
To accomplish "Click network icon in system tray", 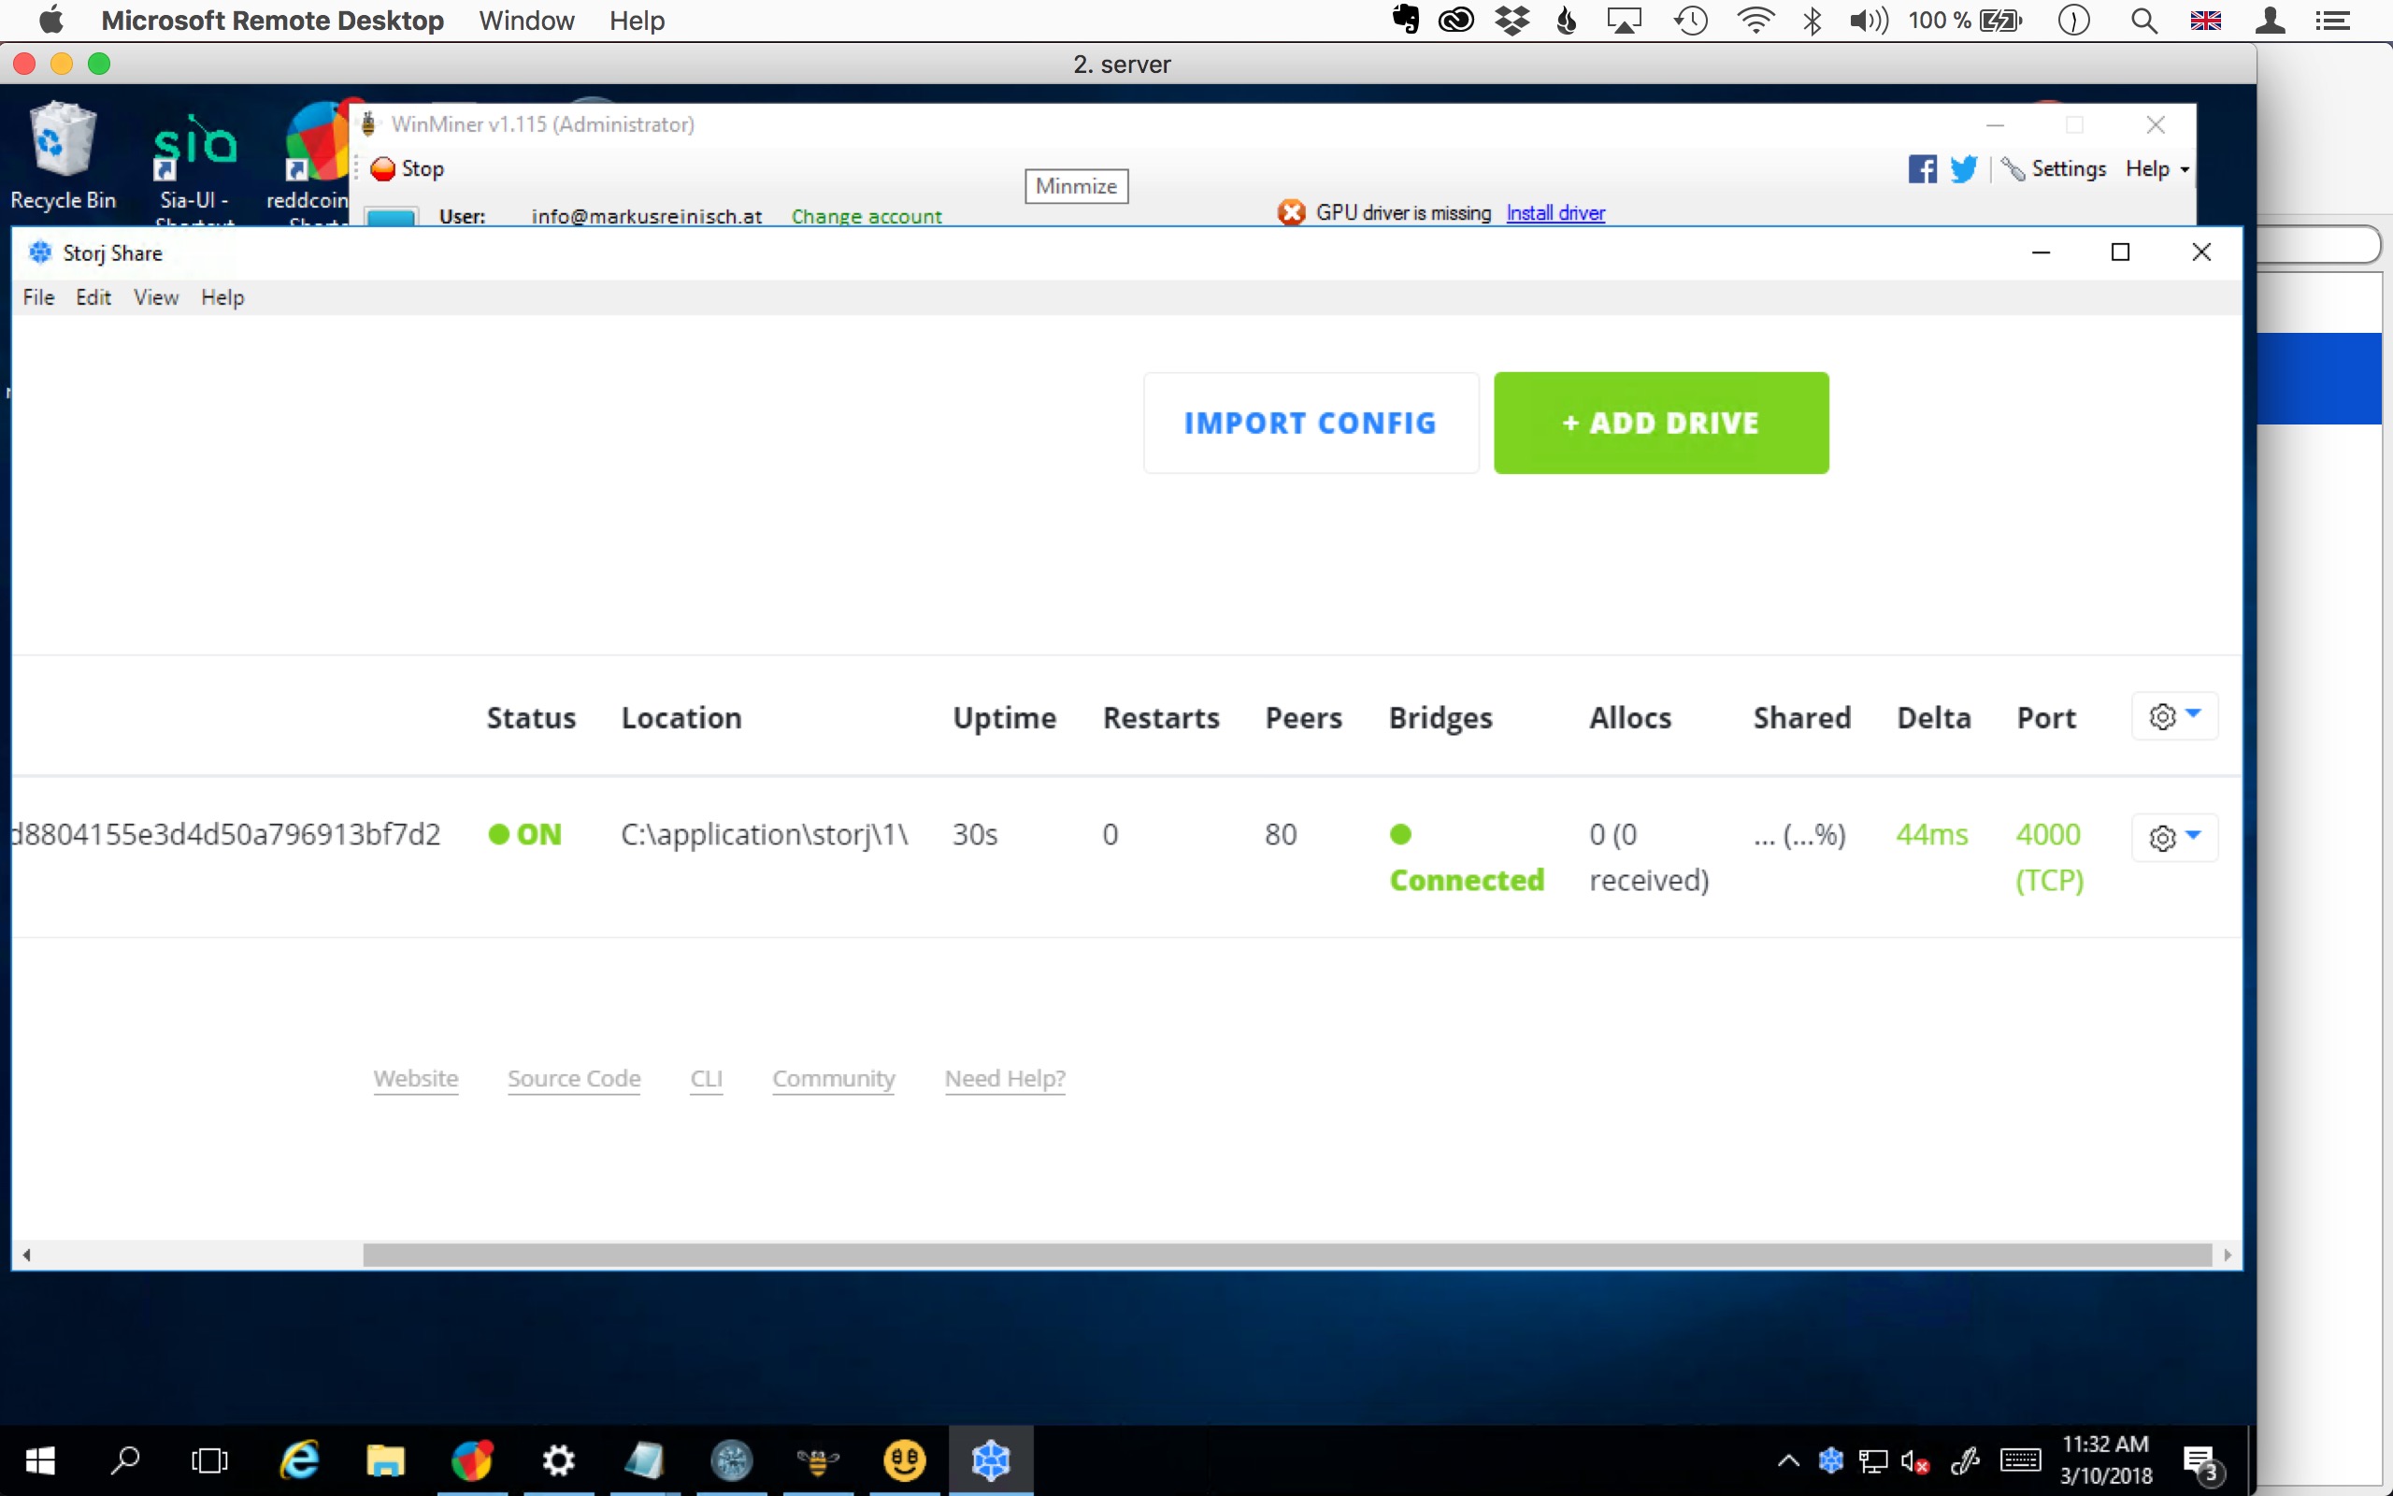I will [x=1873, y=1461].
